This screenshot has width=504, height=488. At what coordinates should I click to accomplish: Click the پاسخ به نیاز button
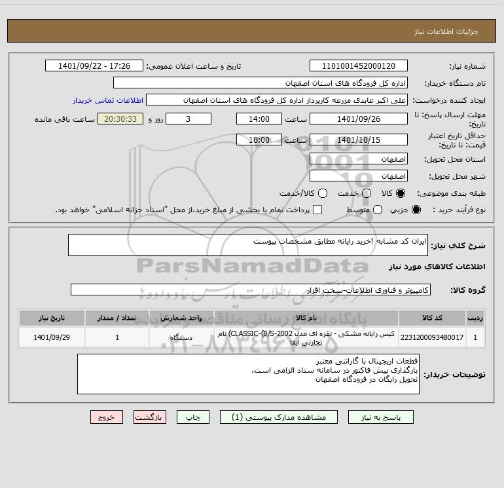pyautogui.click(x=380, y=417)
